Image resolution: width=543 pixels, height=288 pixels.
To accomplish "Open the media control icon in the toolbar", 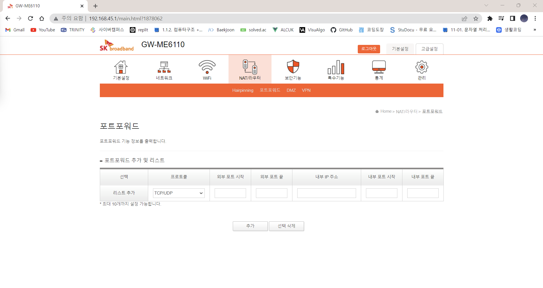I will (501, 18).
